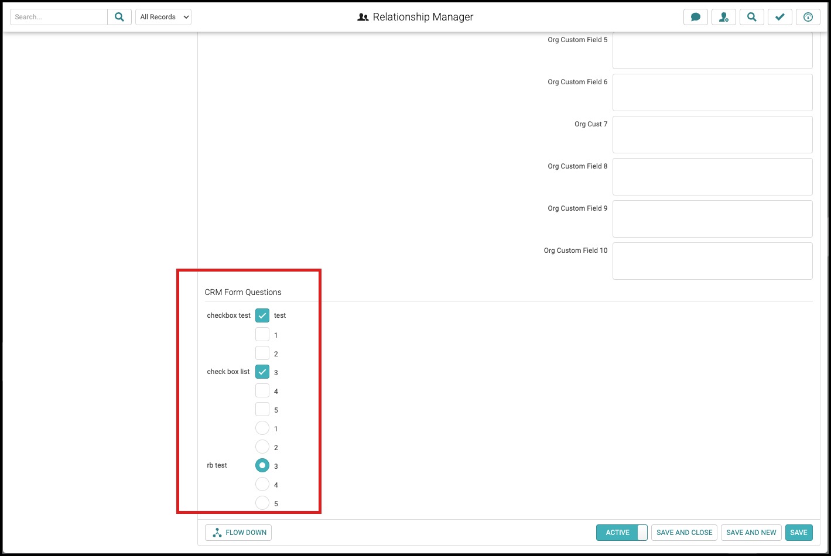The width and height of the screenshot is (831, 556).
Task: Select radio option 4 in rb test
Action: click(x=262, y=484)
